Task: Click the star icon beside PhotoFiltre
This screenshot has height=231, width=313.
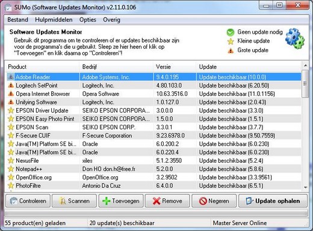Action: click(11, 185)
